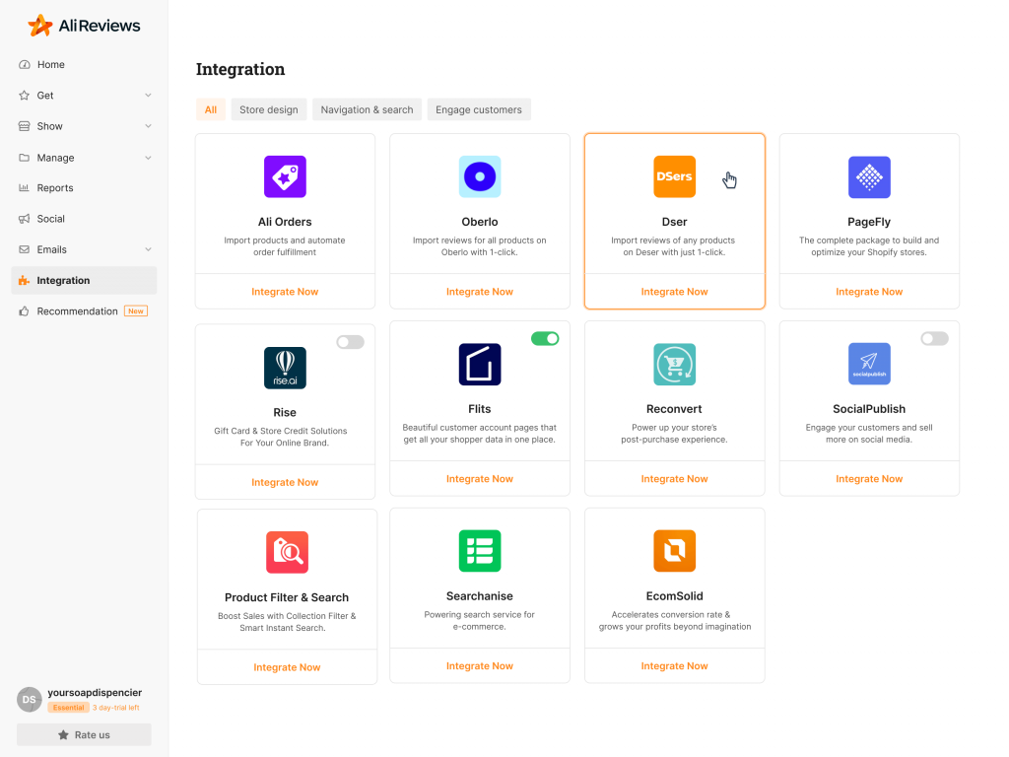1009x757 pixels.
Task: Click the PageFly card title
Action: pos(869,222)
